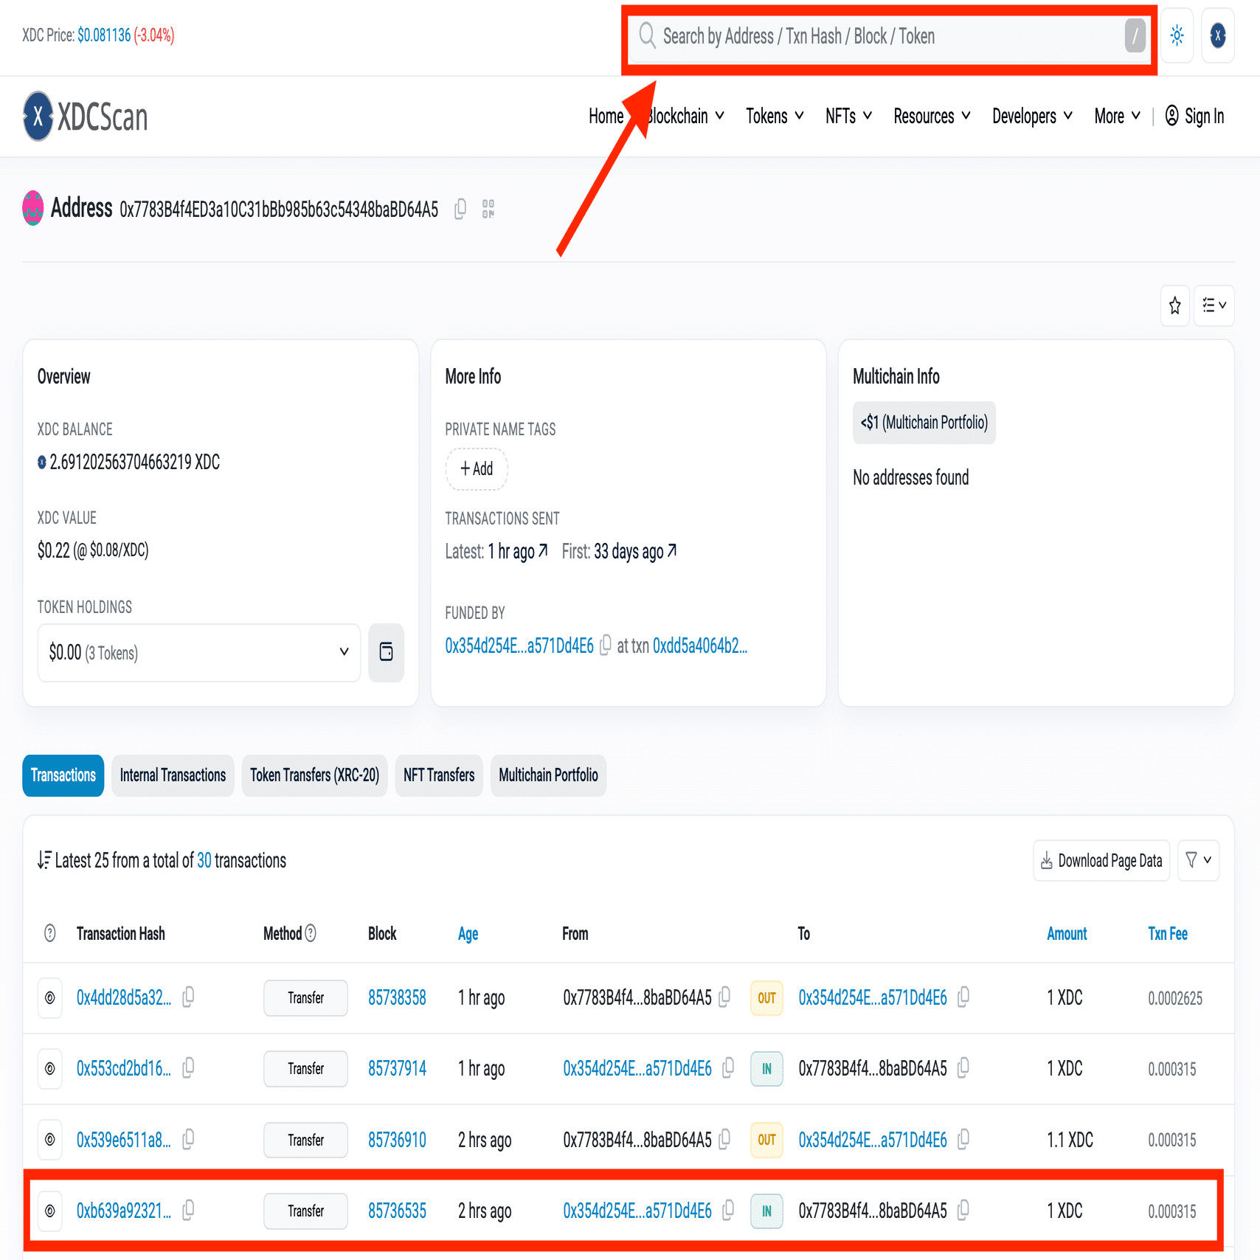The width and height of the screenshot is (1260, 1260).
Task: Add this address to favorites via star icon
Action: coord(1174,305)
